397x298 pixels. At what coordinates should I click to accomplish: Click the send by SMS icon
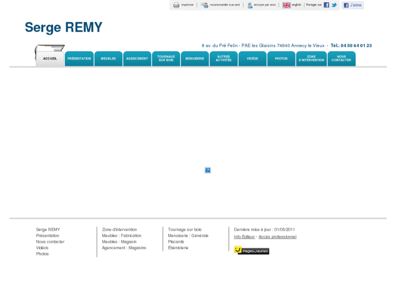click(x=250, y=5)
